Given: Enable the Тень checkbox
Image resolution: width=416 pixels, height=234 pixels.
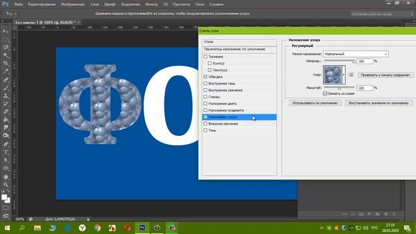Looking at the screenshot, I should [x=205, y=130].
